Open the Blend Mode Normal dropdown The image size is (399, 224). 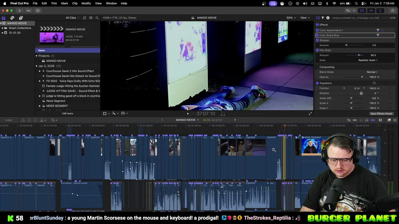coord(372,72)
